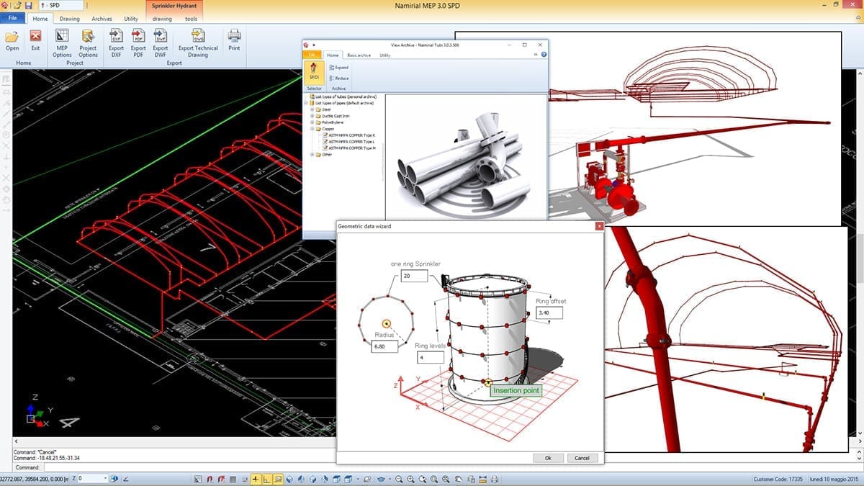Open MEP Options
864x486 pixels.
[62, 42]
